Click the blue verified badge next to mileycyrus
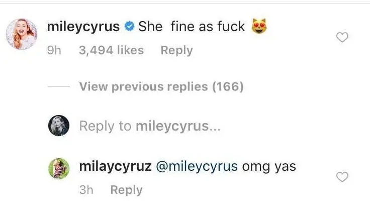Screen dimensions: 370x216 coord(130,27)
